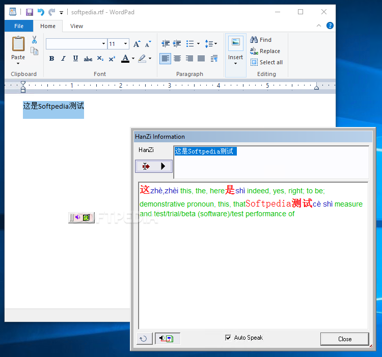
Task: Apply the text highlight color
Action: click(142, 59)
